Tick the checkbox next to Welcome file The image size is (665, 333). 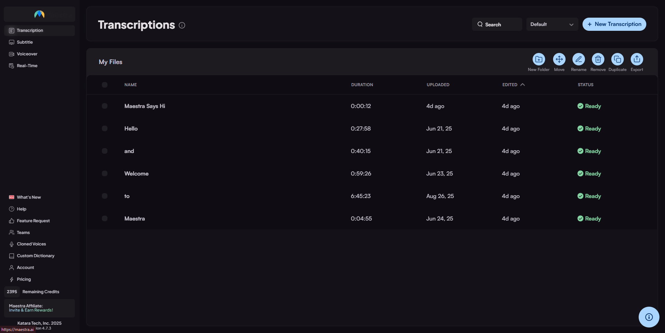pos(105,173)
